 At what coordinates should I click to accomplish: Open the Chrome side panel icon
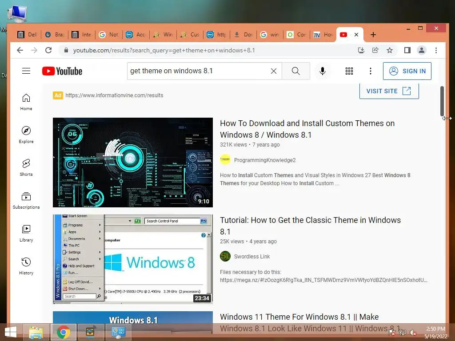(x=407, y=50)
